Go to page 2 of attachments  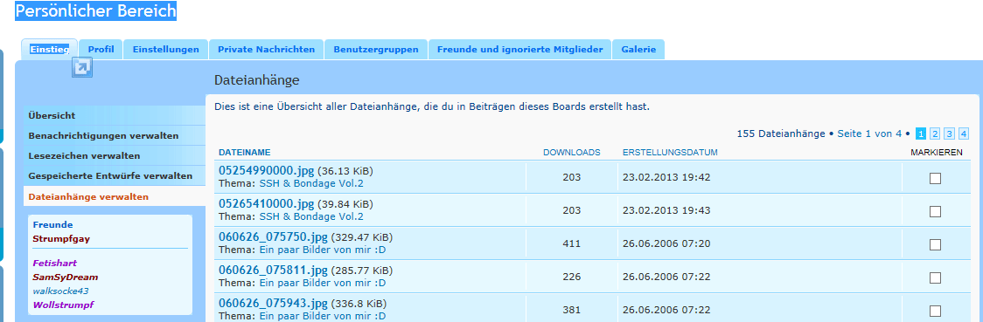tap(935, 134)
